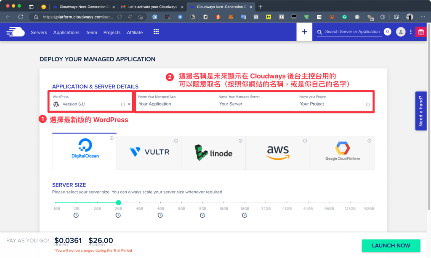The width and height of the screenshot is (431, 258).
Task: Open the three-dot header menu
Action: pos(411,32)
